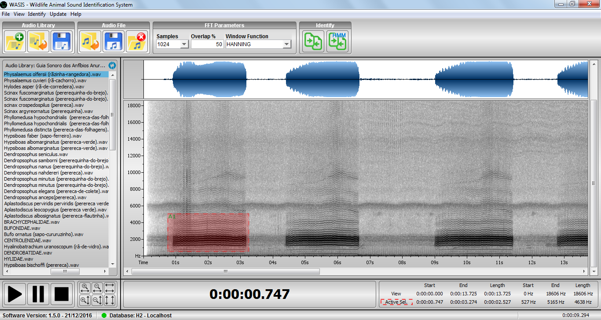Open the Update menu
The width and height of the screenshot is (601, 320).
[58, 14]
